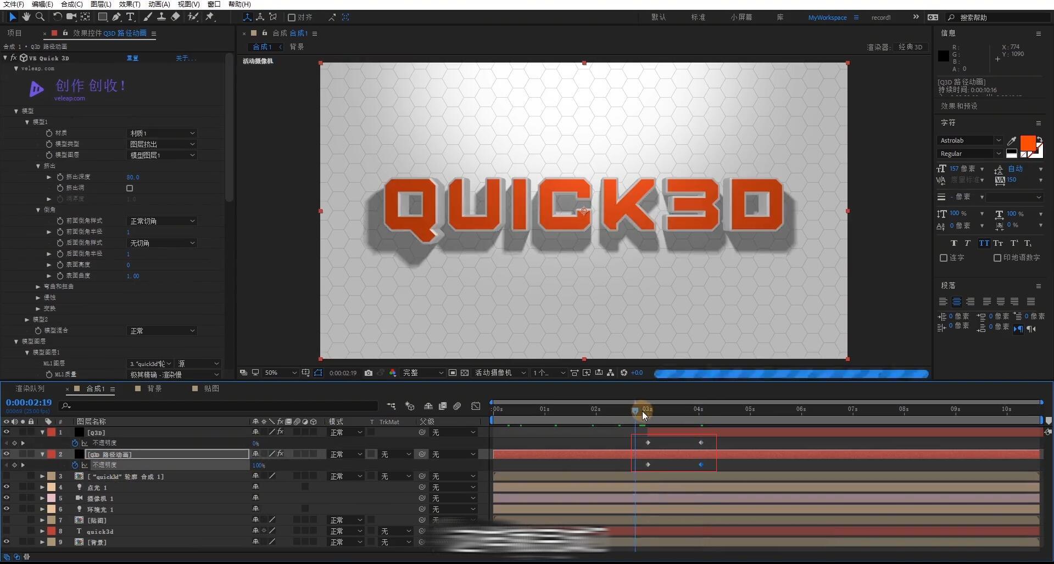Viewport: 1054px width, 564px height.
Task: Select the Brush tool
Action: tap(147, 17)
